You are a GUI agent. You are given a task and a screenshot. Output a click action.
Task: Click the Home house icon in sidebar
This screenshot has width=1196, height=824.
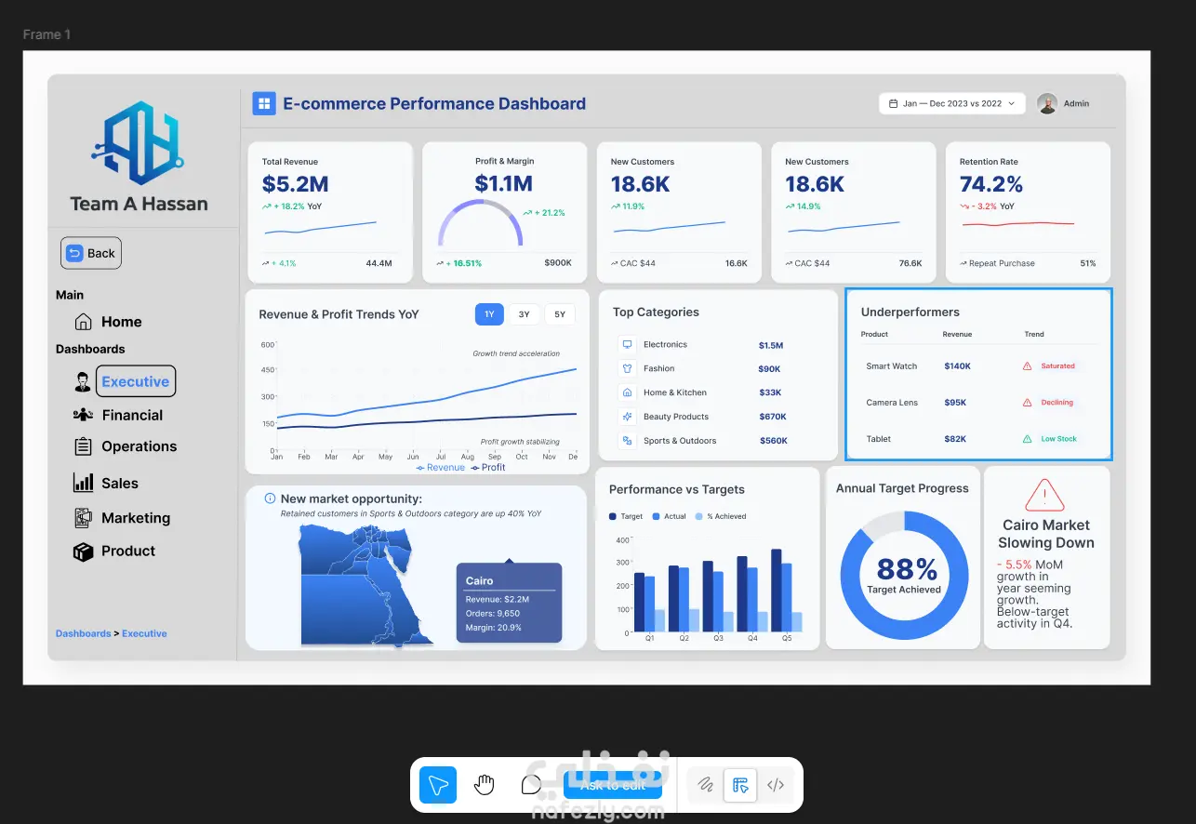[83, 322]
